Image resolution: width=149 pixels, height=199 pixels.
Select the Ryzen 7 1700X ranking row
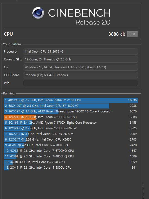click(x=71, y=123)
